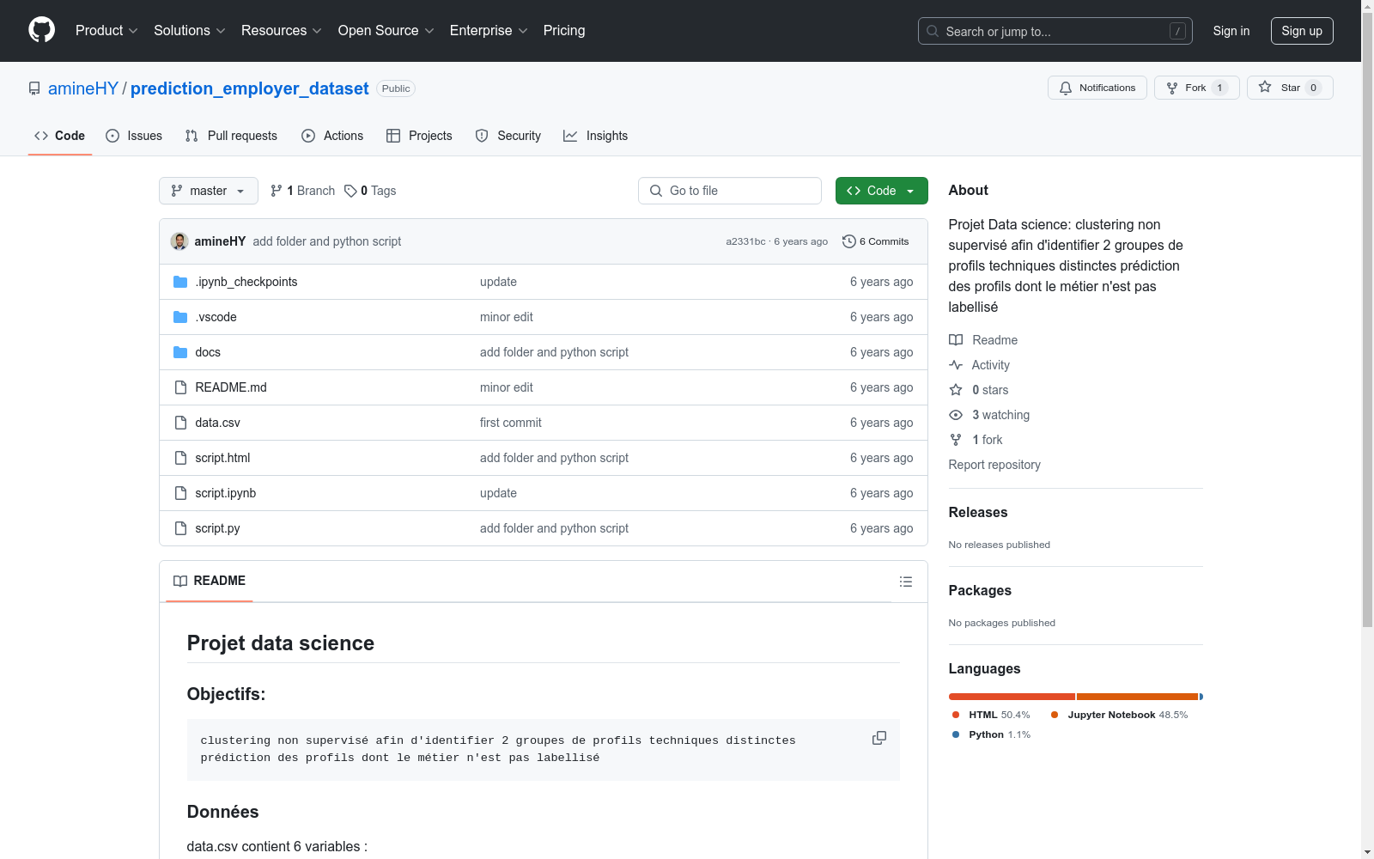Switch to the Issues tab
This screenshot has width=1374, height=859.
[x=134, y=136]
